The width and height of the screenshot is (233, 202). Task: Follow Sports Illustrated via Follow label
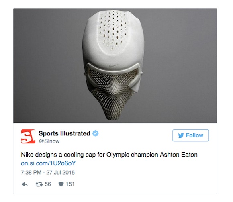194,135
